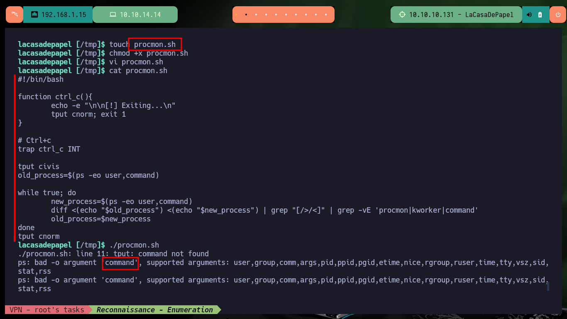Screen dimensions: 567x319
Task: Click the ethernet icon beside 192.168.1.15
Action: (34, 15)
